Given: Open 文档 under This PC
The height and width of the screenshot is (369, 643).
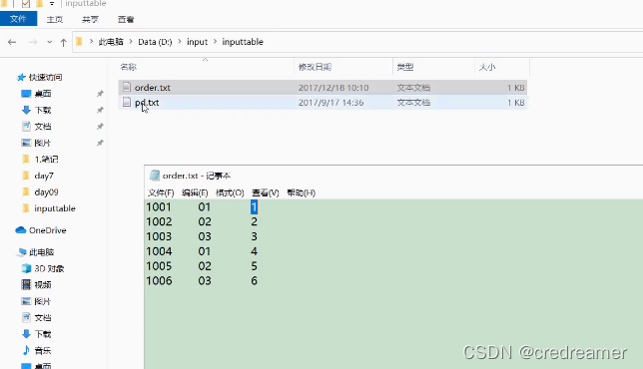Looking at the screenshot, I should (43, 318).
